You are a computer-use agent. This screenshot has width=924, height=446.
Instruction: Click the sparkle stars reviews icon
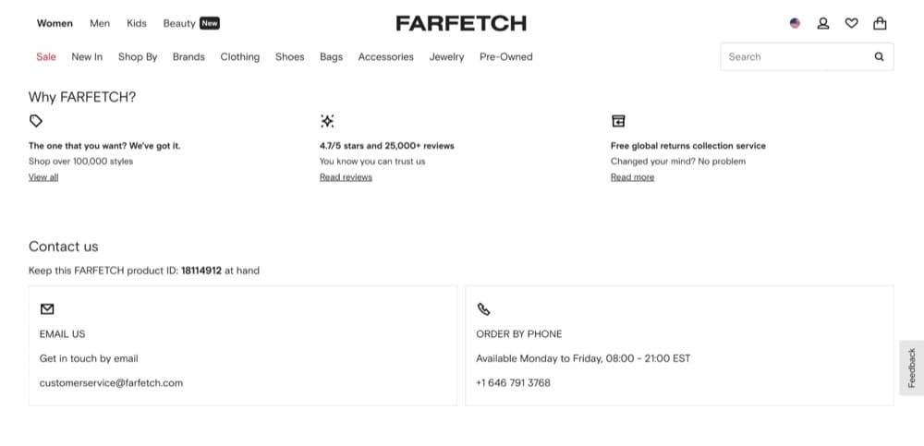coord(327,121)
